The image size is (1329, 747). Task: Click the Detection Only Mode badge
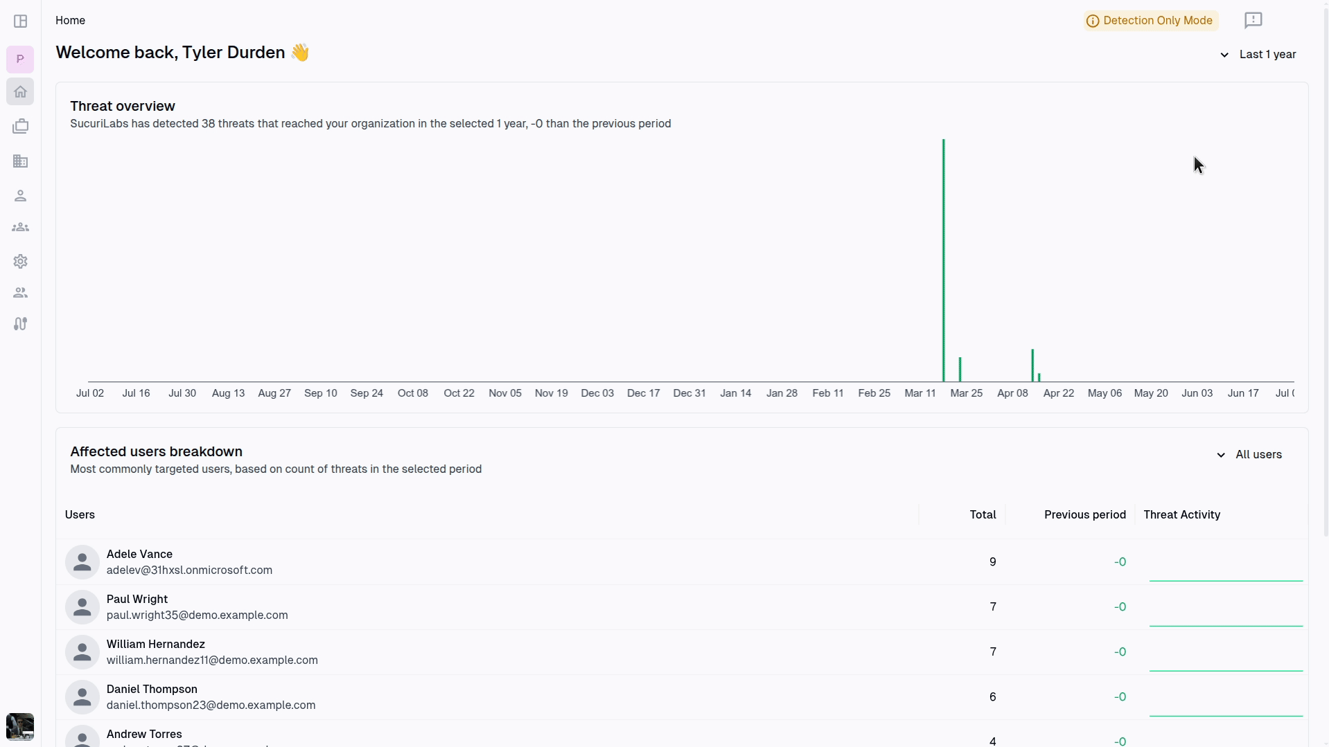1151,21
